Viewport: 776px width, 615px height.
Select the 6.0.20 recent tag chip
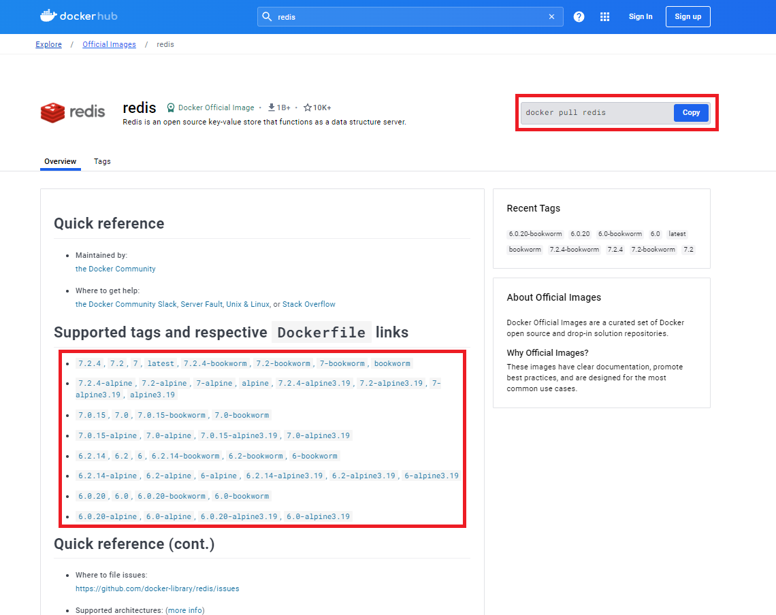580,234
